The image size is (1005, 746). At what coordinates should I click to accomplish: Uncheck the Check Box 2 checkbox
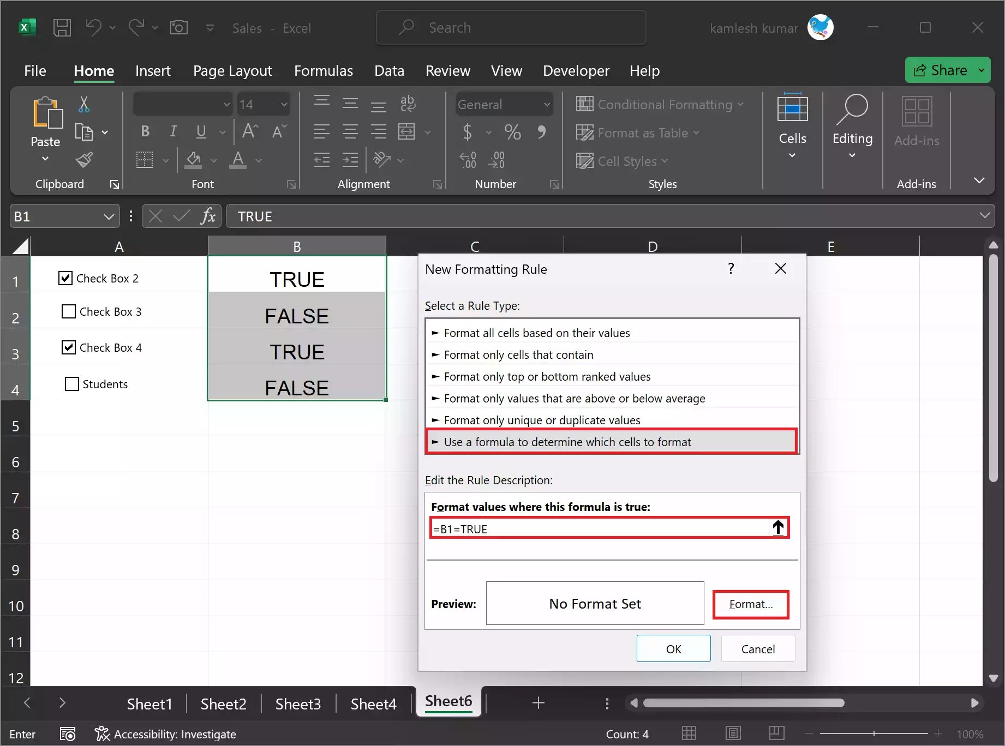pos(65,278)
